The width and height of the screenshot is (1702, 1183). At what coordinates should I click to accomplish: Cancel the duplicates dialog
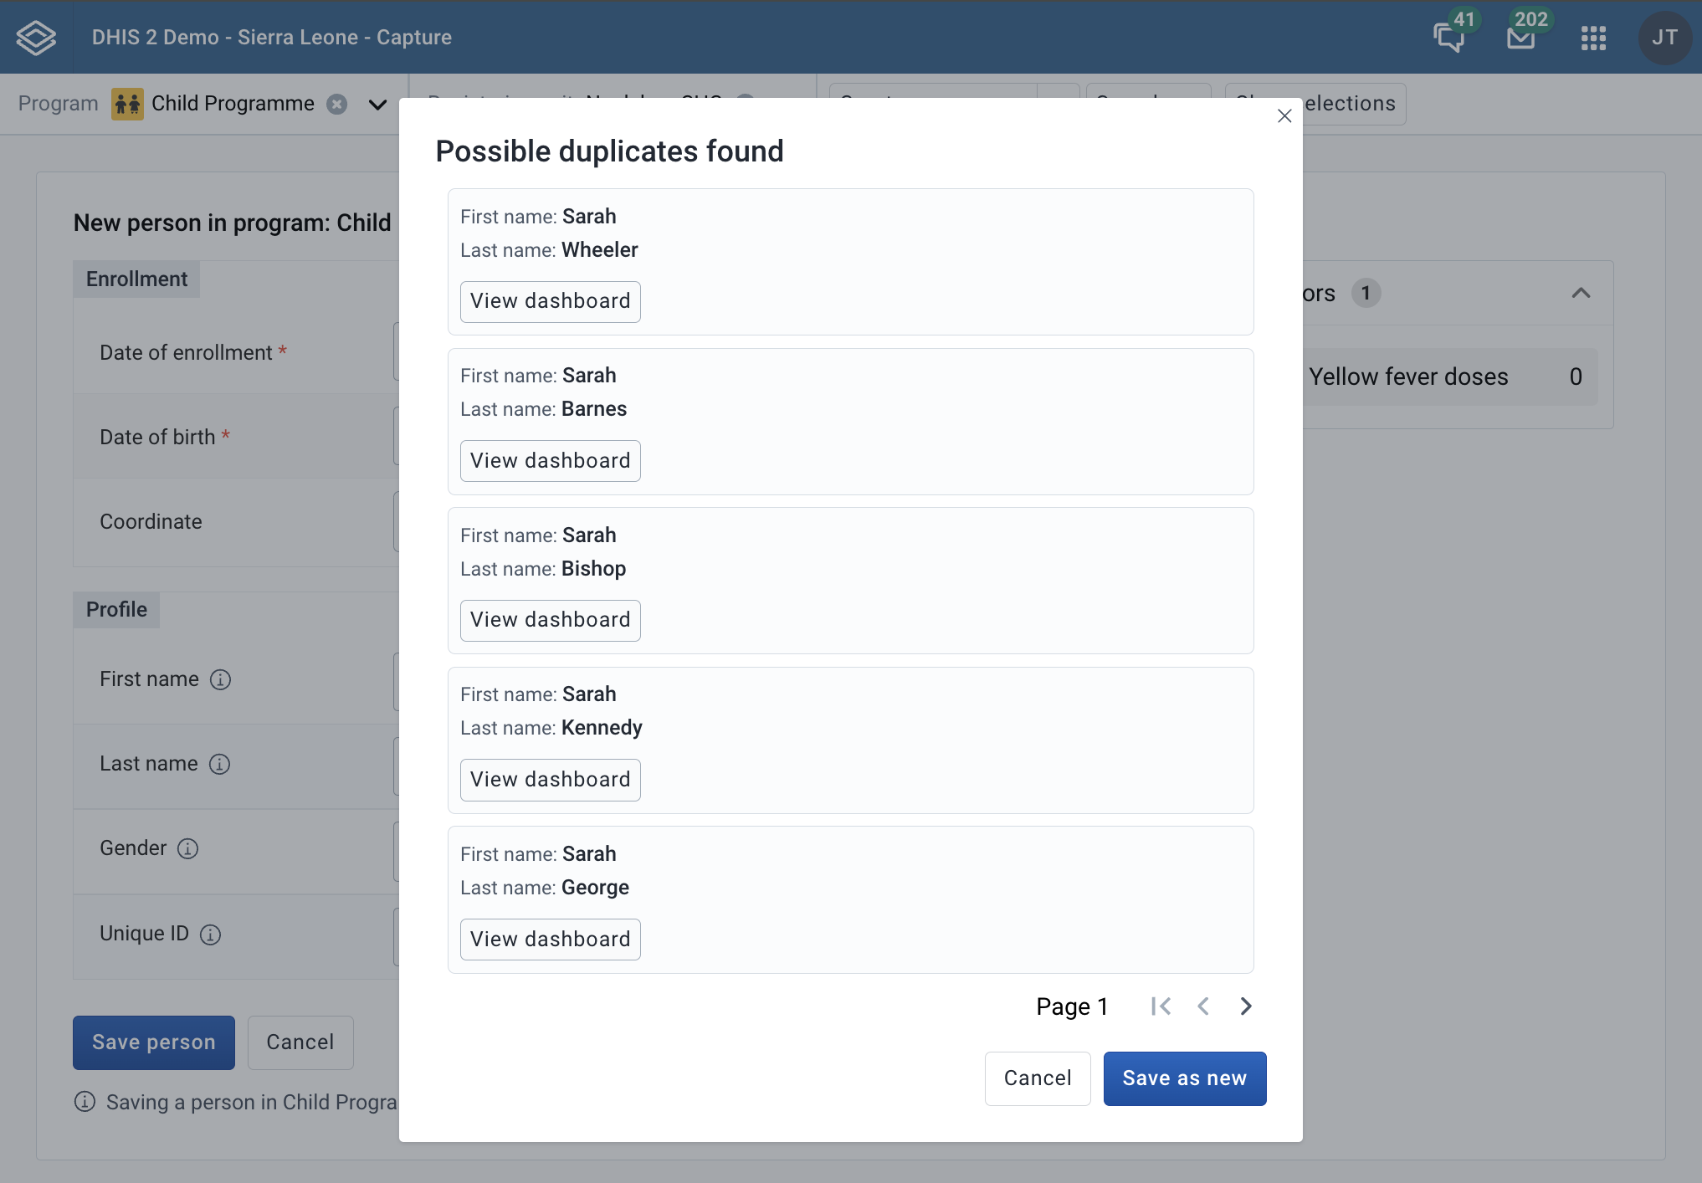coord(1037,1078)
